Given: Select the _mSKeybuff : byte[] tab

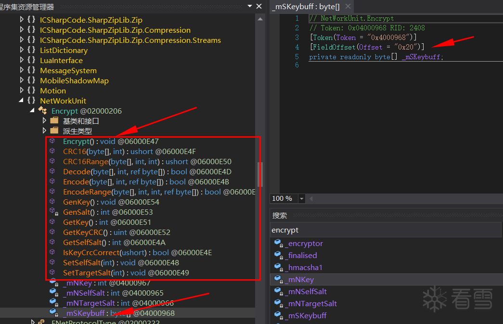Looking at the screenshot, I should 305,6.
